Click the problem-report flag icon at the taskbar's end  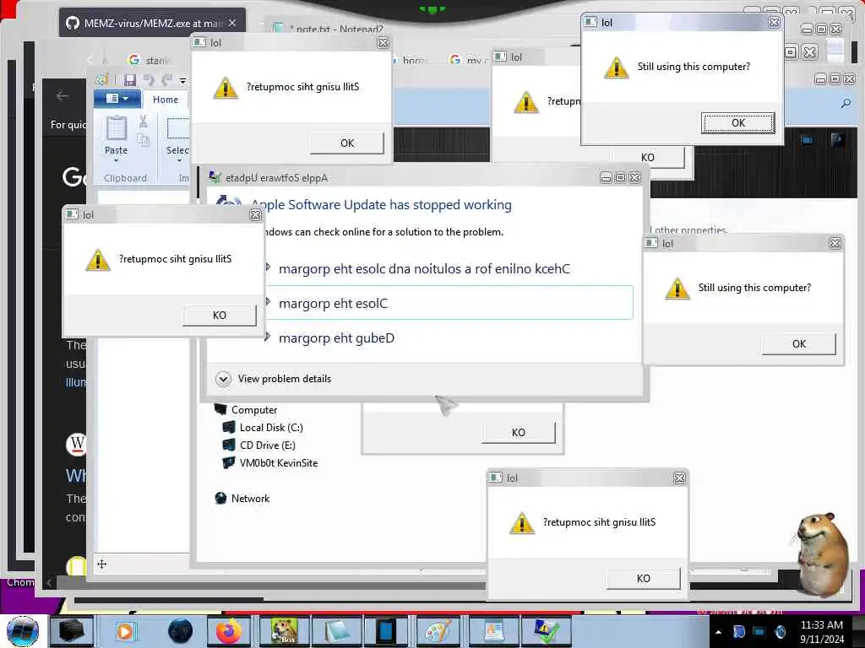click(x=545, y=631)
